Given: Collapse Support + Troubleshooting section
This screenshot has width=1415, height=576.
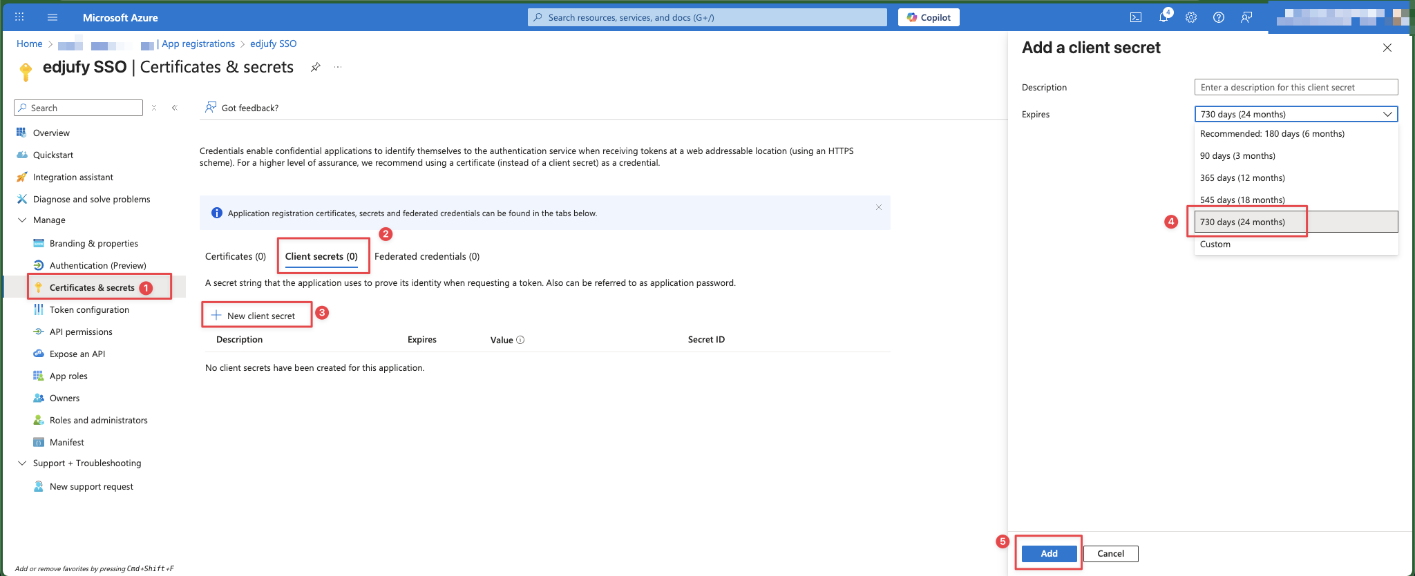Looking at the screenshot, I should click(22, 463).
